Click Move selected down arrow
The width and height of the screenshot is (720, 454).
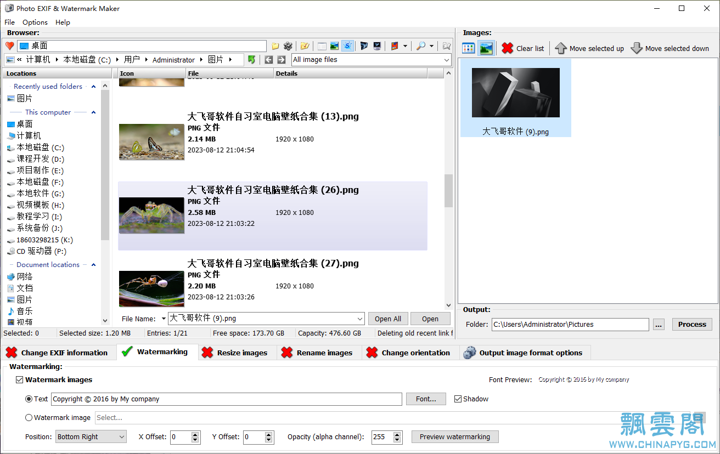[637, 48]
